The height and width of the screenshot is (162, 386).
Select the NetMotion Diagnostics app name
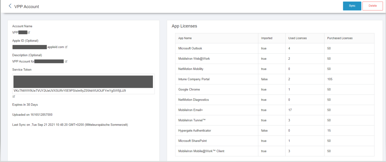pos(194,100)
